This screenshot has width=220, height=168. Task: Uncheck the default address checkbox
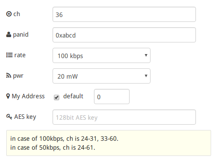click(57, 97)
